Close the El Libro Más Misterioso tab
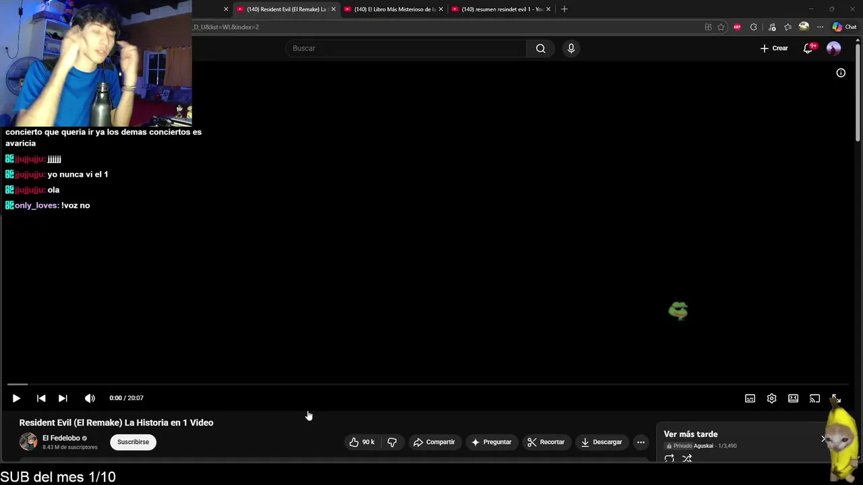Screen dimensions: 863x485 pos(441,9)
